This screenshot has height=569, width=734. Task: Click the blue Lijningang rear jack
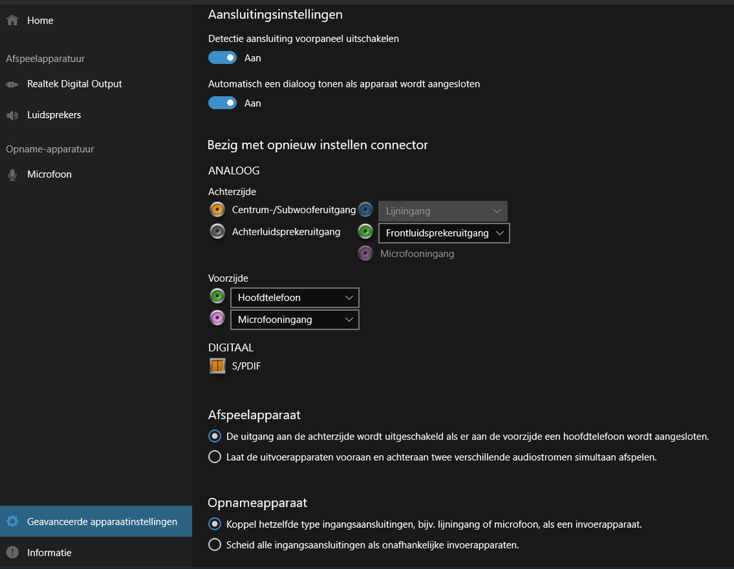coord(365,209)
